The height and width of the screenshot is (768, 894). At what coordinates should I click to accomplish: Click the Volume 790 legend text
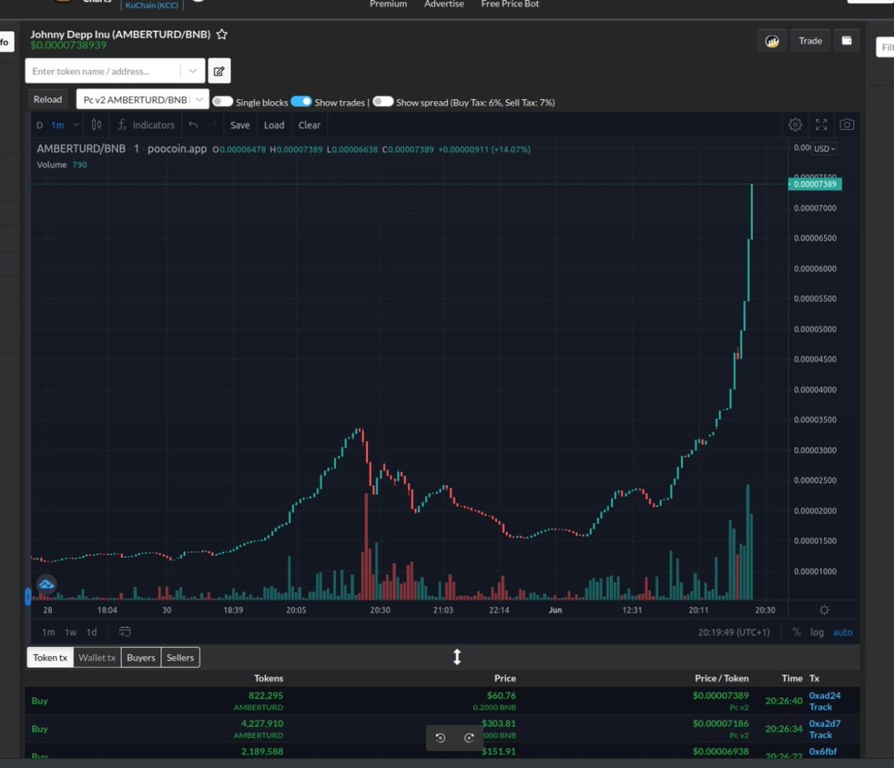click(62, 165)
